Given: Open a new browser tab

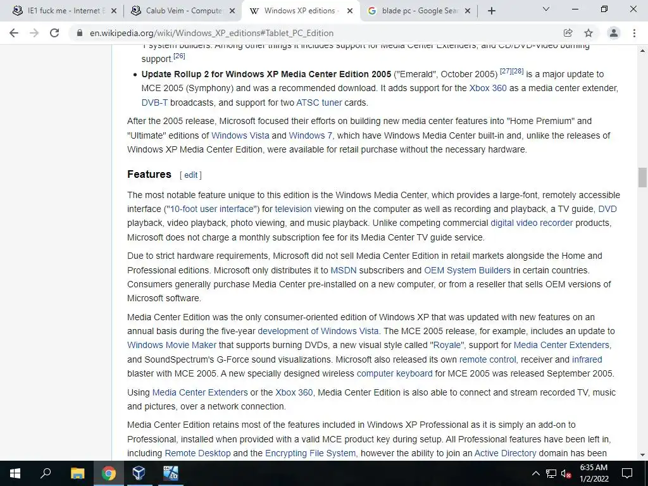Looking at the screenshot, I should [x=491, y=11].
